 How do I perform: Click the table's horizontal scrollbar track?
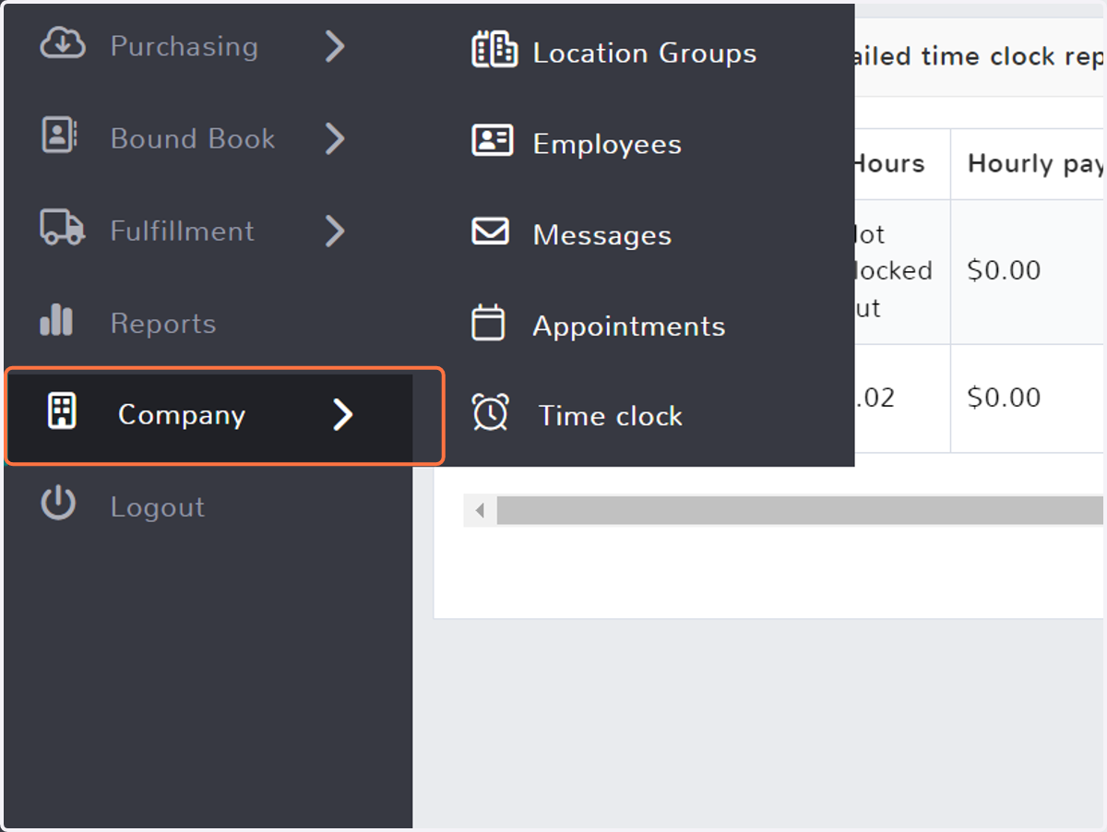pos(799,510)
